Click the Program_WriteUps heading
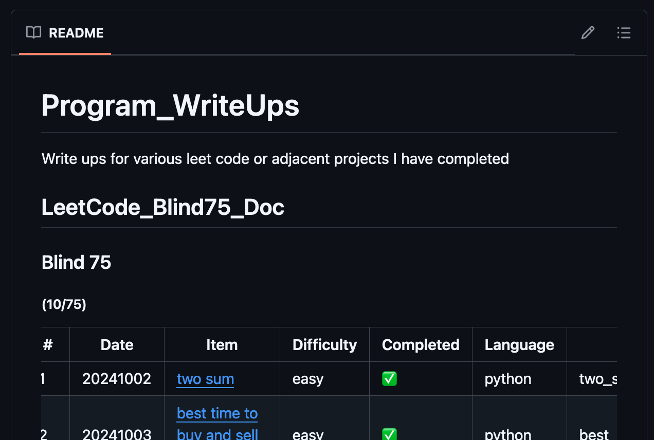Viewport: 654px width, 440px height. pyautogui.click(x=170, y=105)
